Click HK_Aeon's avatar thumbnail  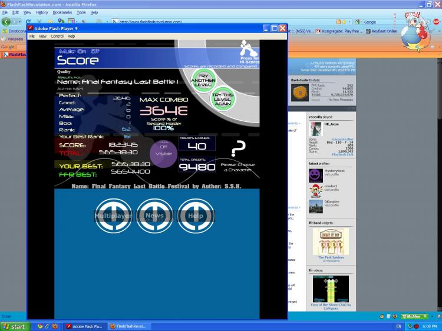(316, 129)
